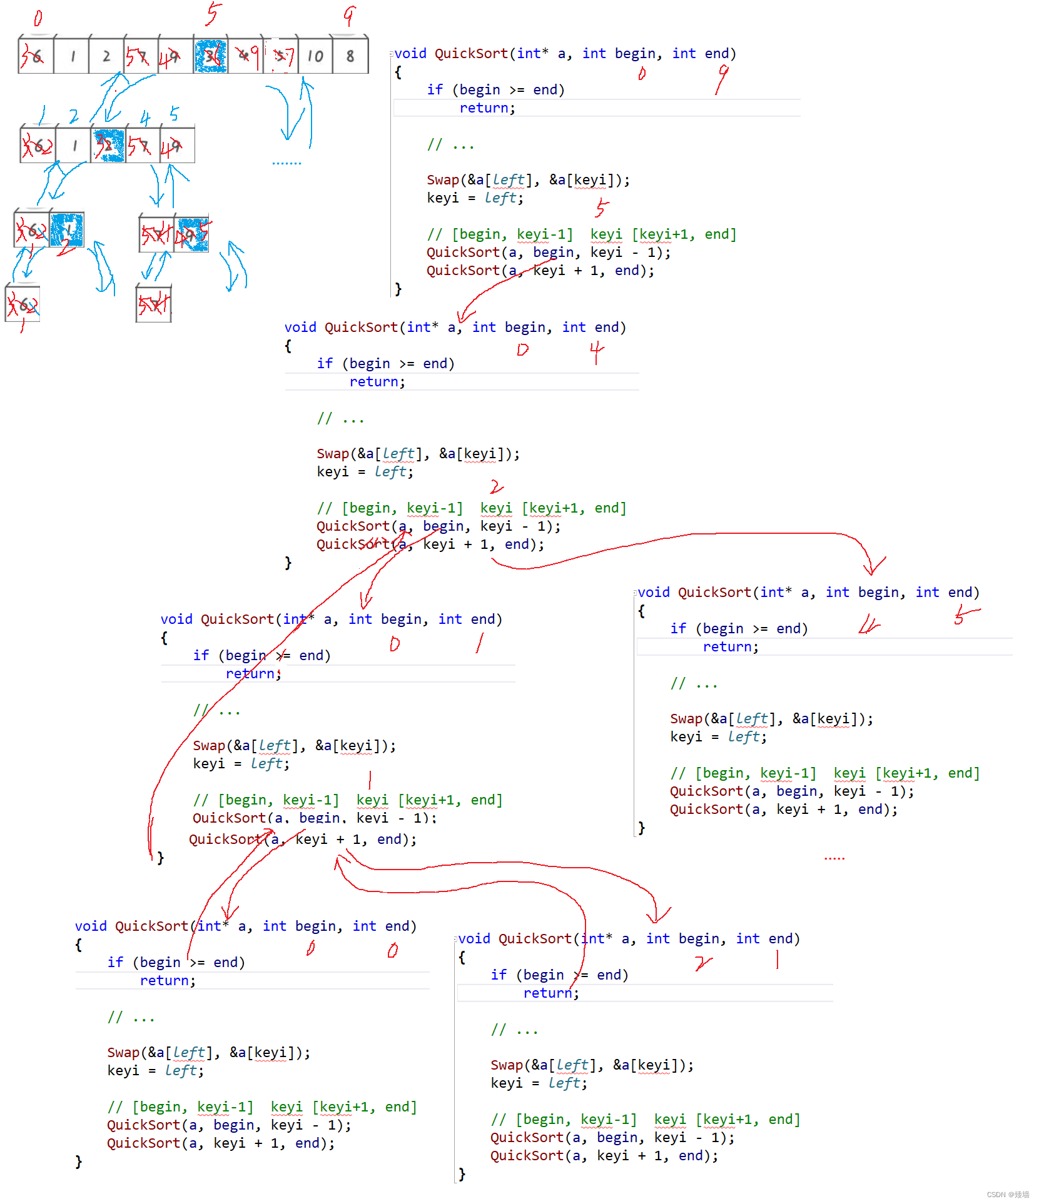Viewport: 1039px width, 1204px height.
Task: Click the 'void QuickSort' signature annotated with 2 and 1
Action: [629, 939]
